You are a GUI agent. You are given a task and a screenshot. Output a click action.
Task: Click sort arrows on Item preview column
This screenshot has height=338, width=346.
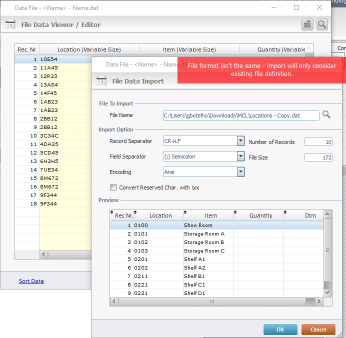[x=186, y=212]
